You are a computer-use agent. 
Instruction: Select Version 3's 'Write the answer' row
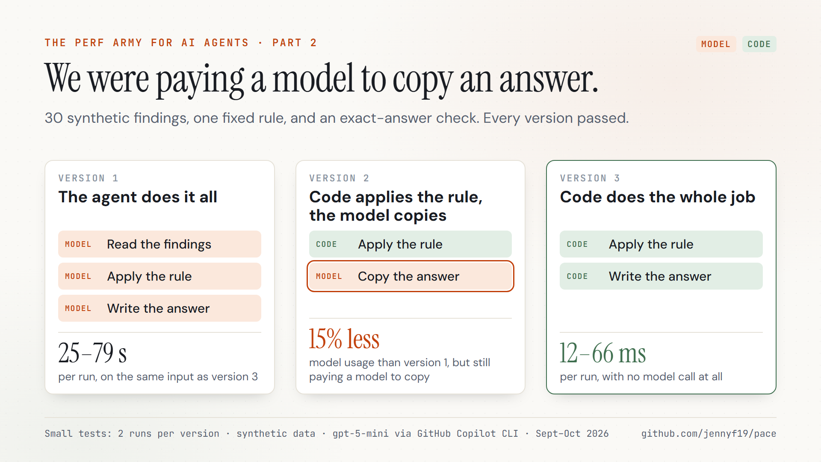[x=661, y=276]
